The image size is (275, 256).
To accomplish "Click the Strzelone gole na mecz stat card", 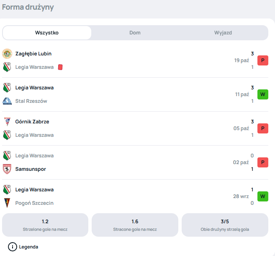I will (45, 225).
